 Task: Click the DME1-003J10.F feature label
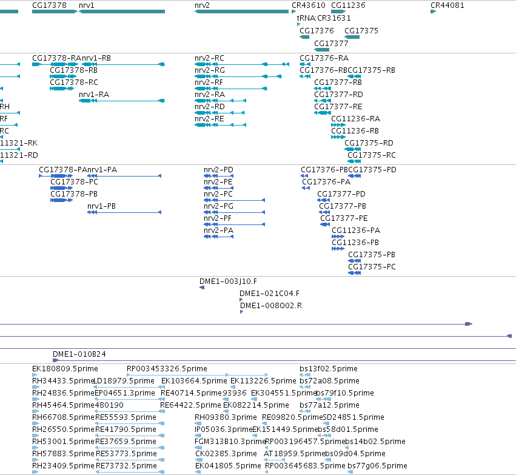point(229,281)
